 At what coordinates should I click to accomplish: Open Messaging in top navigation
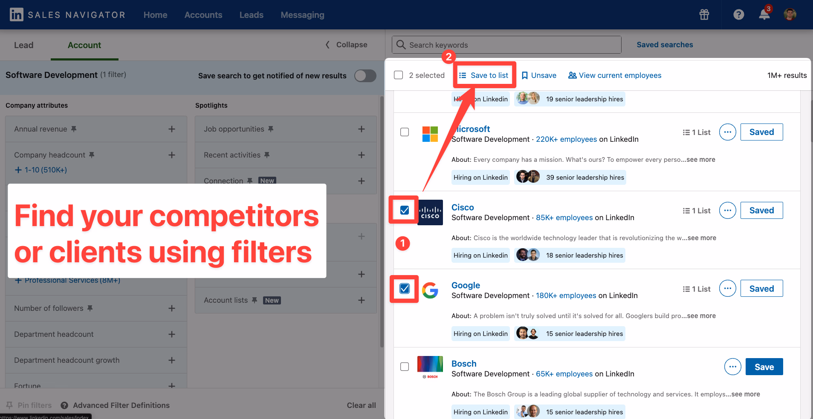click(x=302, y=15)
